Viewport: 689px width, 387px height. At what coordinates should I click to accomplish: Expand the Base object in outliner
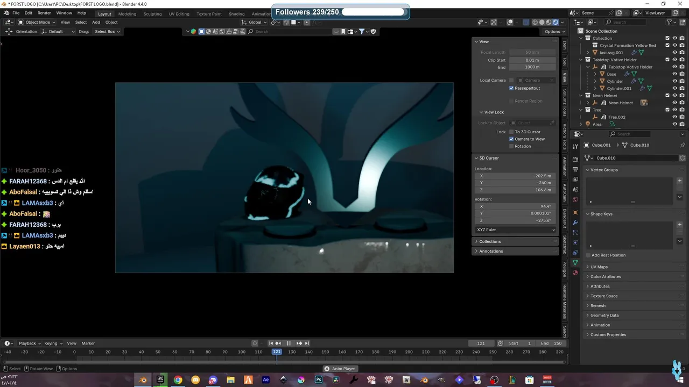595,74
